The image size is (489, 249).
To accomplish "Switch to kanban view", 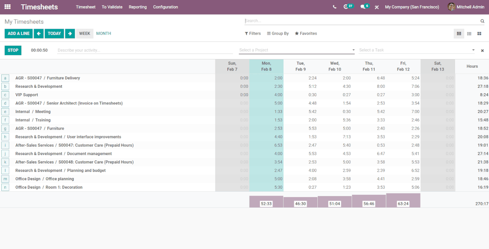I will (479, 33).
